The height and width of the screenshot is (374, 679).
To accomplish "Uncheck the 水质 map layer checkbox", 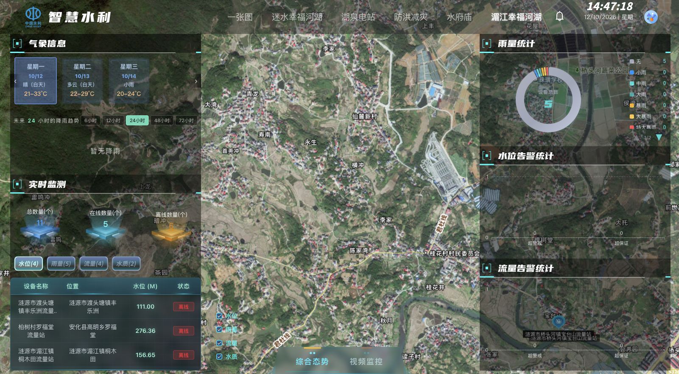I will (219, 357).
